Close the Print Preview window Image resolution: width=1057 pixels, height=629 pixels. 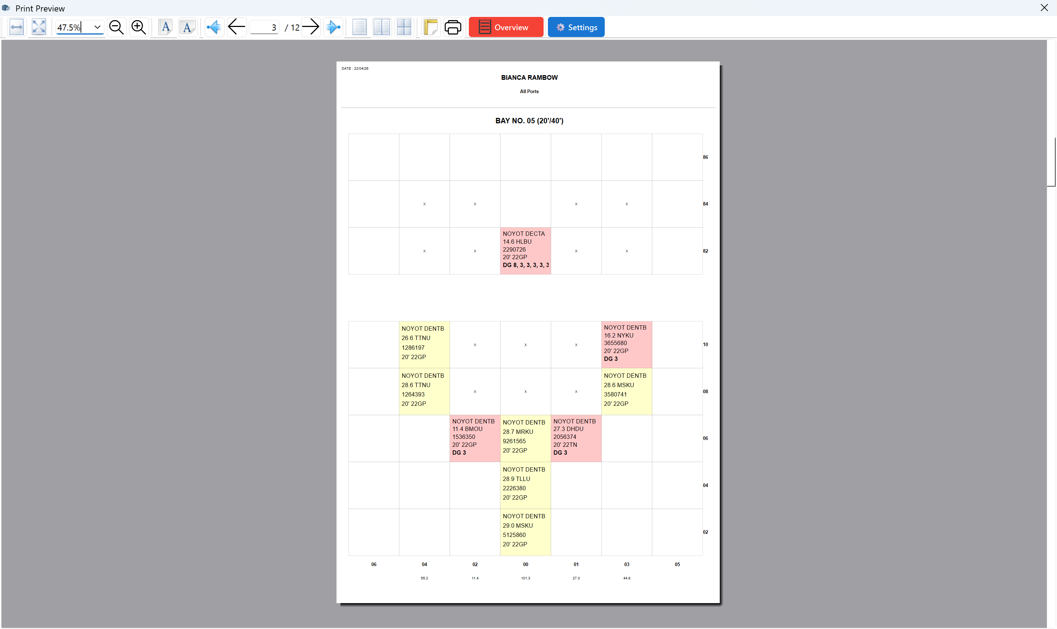pos(1044,8)
